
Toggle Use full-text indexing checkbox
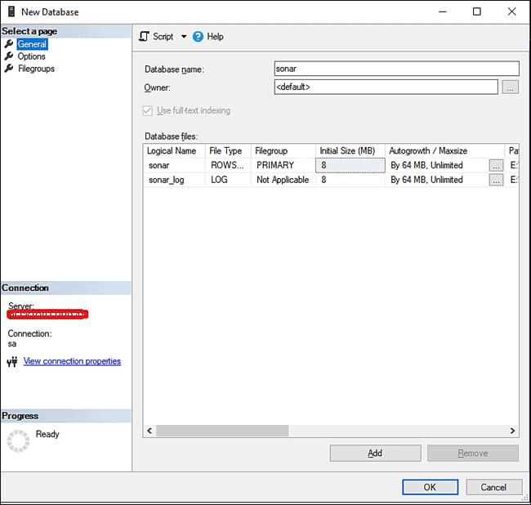pos(147,110)
